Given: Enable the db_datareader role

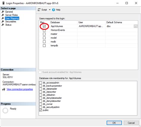Looking at the screenshot, I should [40, 89].
